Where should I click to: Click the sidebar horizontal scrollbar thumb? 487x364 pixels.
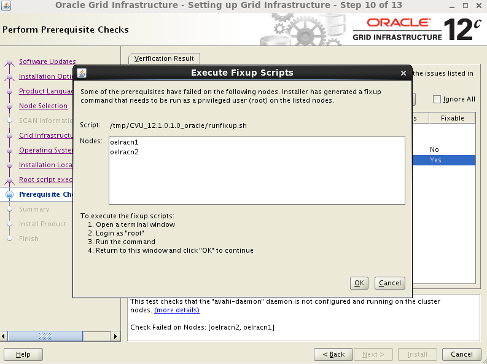[45, 336]
